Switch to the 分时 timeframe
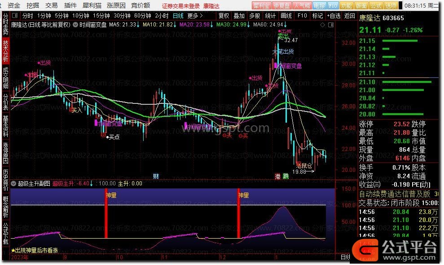This screenshot has width=444, height=265. 28,16
